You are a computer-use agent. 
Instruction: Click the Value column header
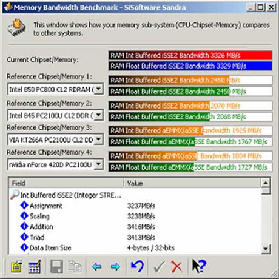192,183
